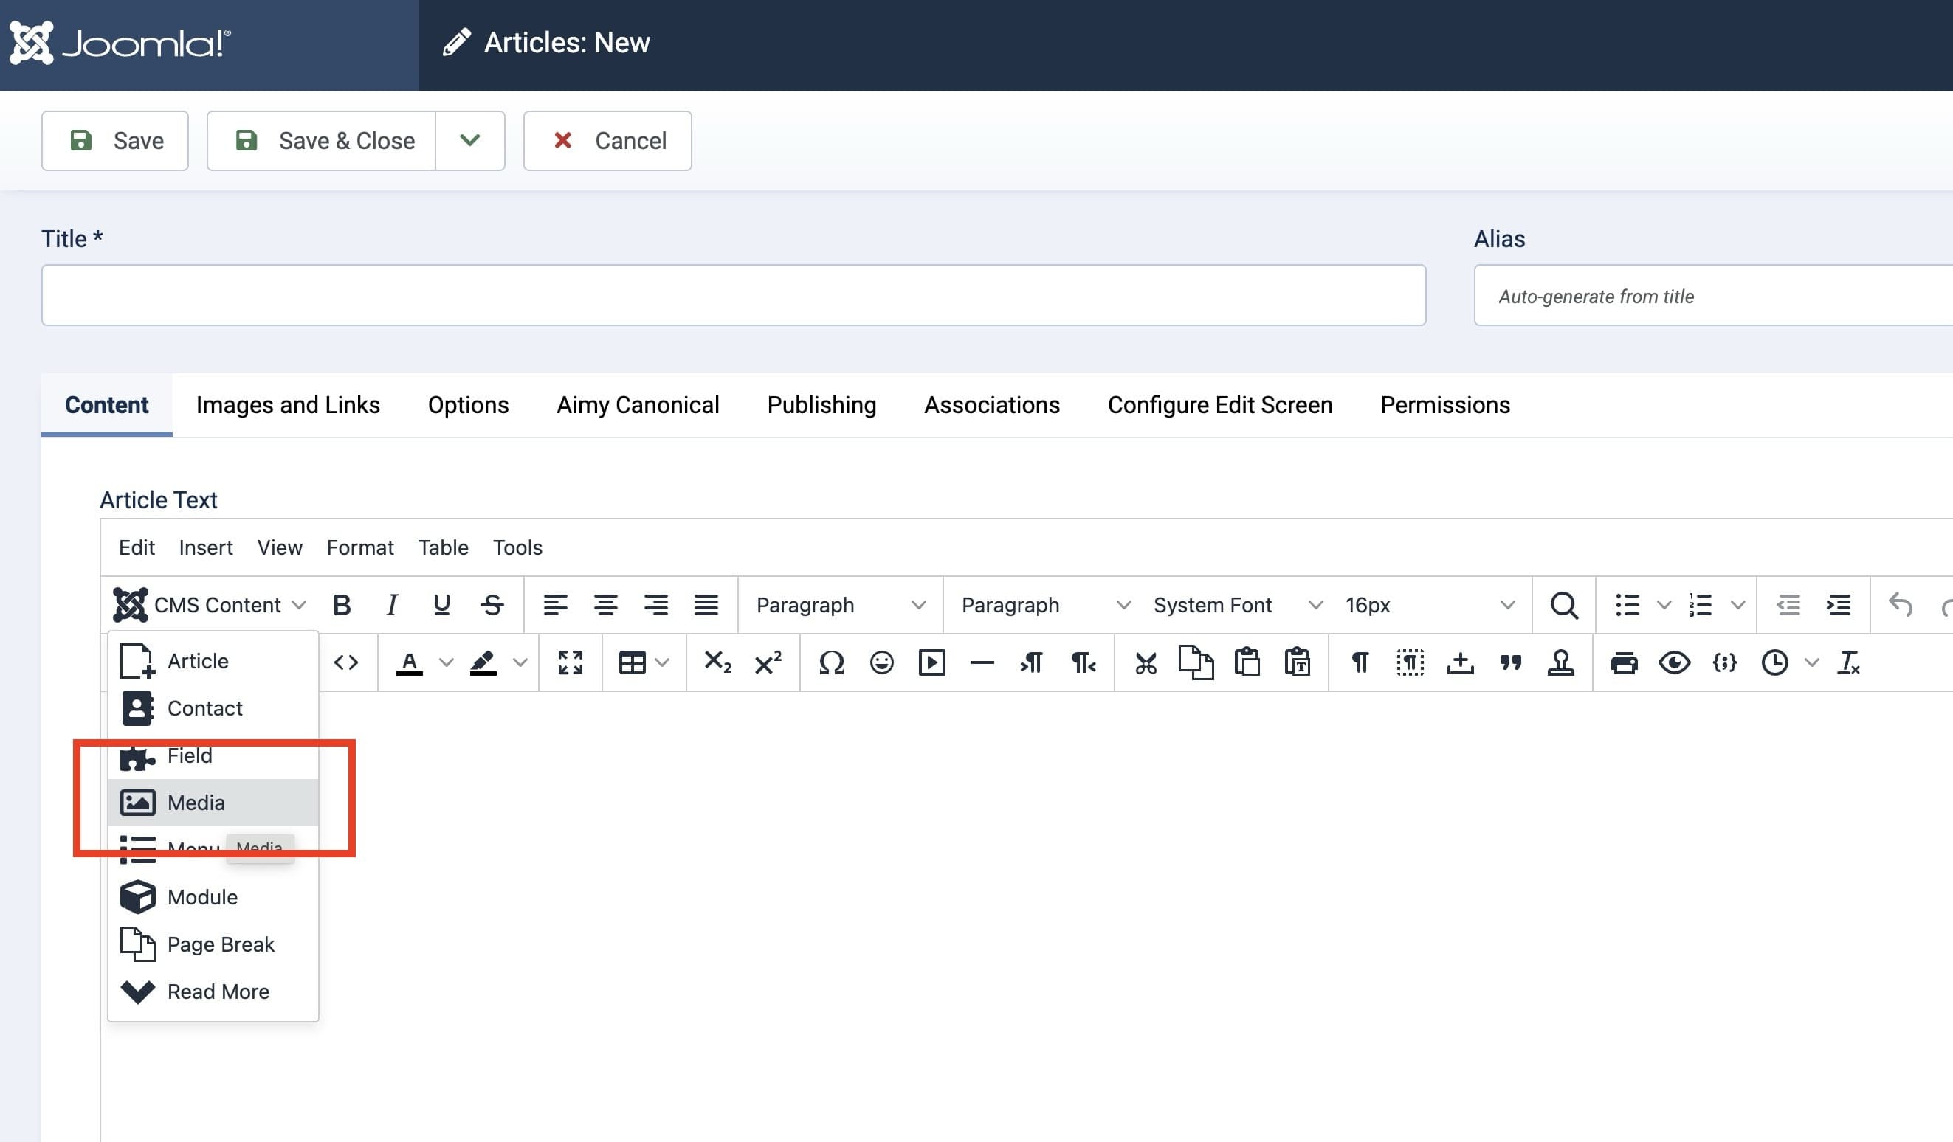
Task: Preview the article with eye icon
Action: [1675, 662]
